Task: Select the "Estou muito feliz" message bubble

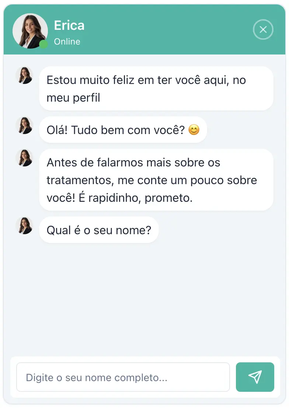Action: coord(156,88)
